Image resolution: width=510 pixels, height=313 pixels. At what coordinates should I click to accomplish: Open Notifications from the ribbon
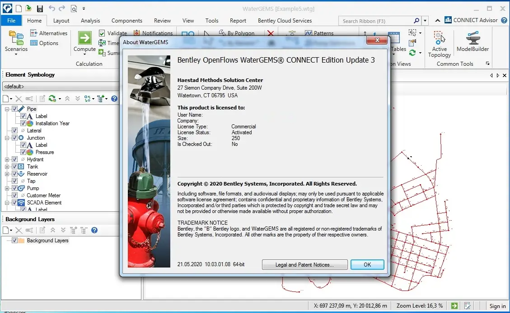pyautogui.click(x=153, y=33)
